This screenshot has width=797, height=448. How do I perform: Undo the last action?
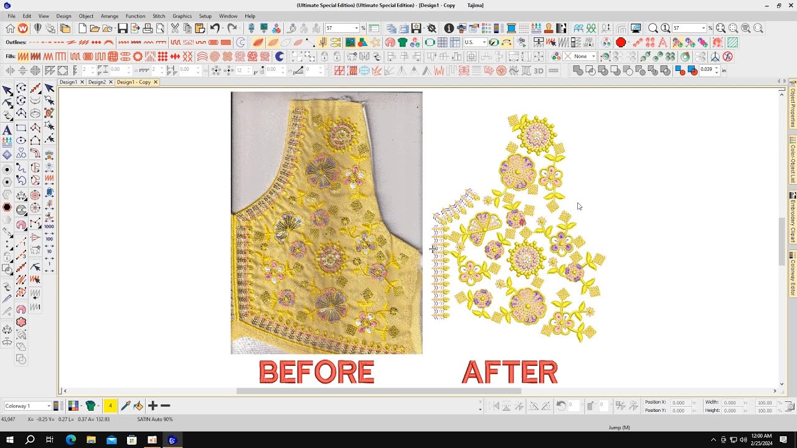pos(215,28)
